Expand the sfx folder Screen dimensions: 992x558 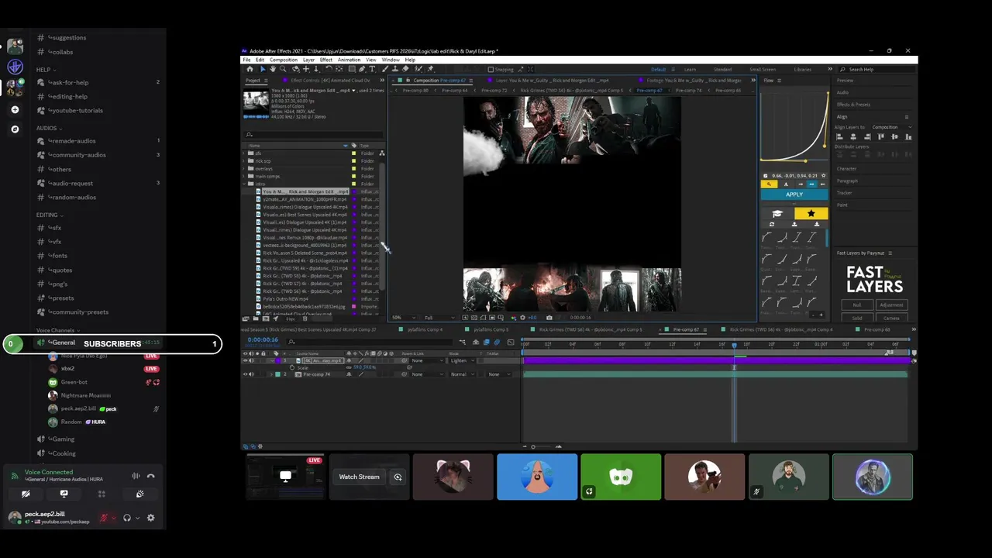[x=243, y=153]
